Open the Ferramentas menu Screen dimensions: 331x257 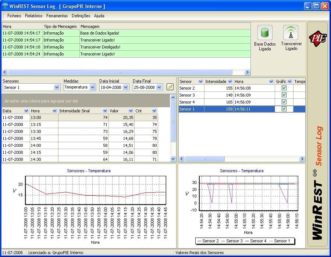(x=57, y=15)
